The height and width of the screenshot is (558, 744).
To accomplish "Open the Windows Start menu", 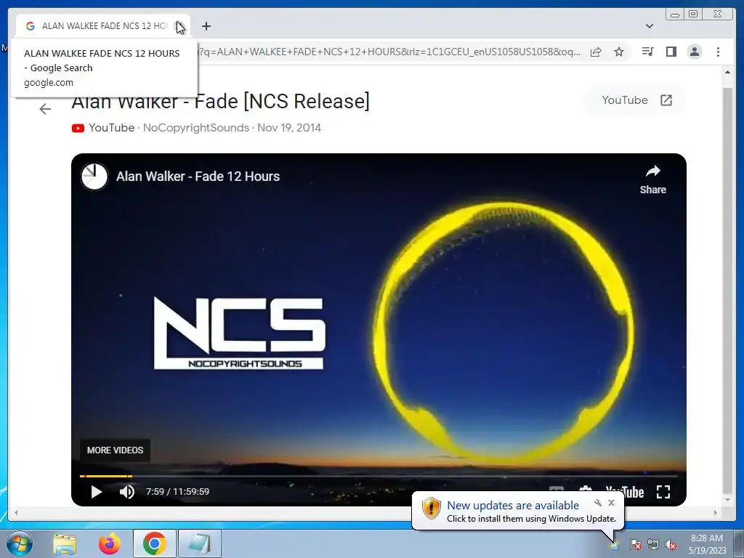I will click(x=20, y=543).
